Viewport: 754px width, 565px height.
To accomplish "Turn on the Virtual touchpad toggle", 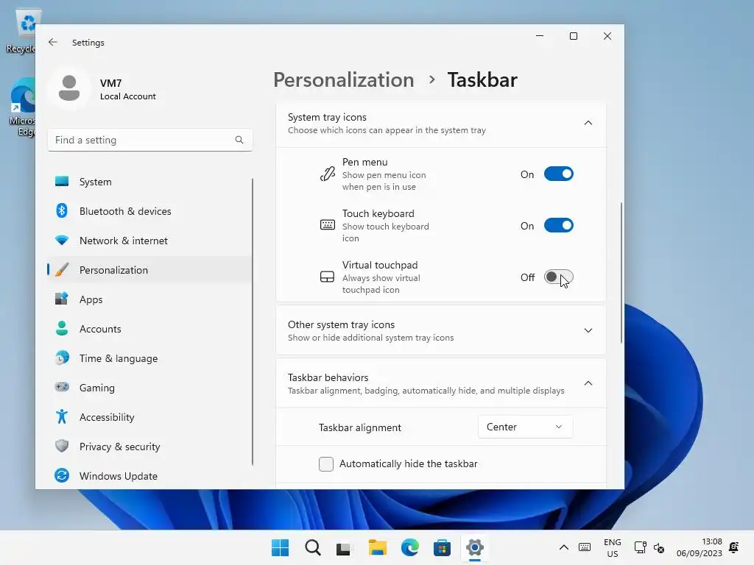I will coord(558,277).
